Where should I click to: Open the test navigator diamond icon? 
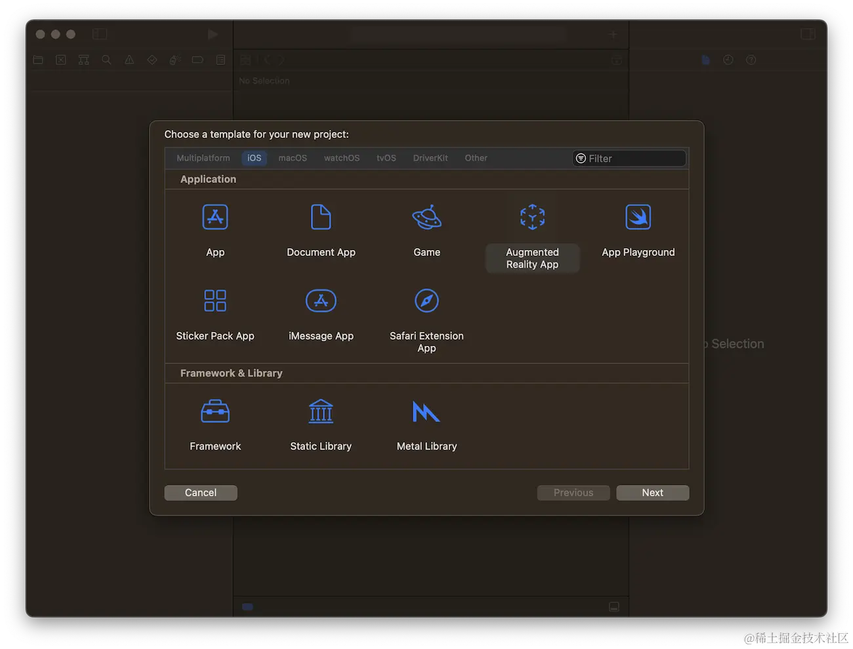[152, 60]
